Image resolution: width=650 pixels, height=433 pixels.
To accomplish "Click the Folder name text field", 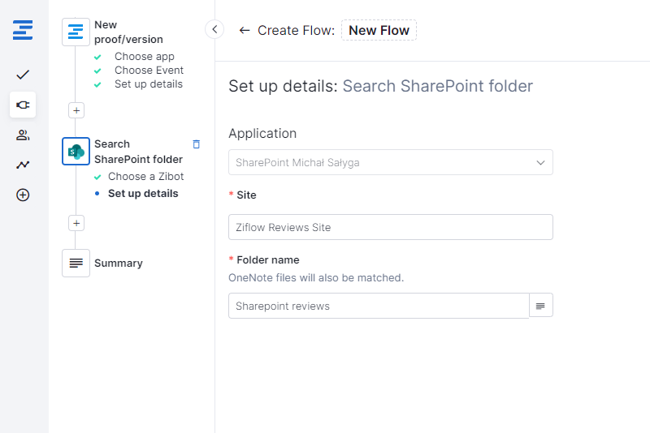I will coord(378,306).
